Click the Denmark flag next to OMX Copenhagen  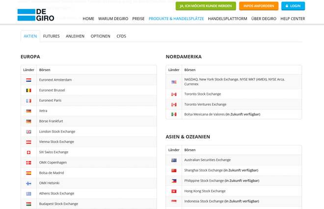click(x=29, y=163)
